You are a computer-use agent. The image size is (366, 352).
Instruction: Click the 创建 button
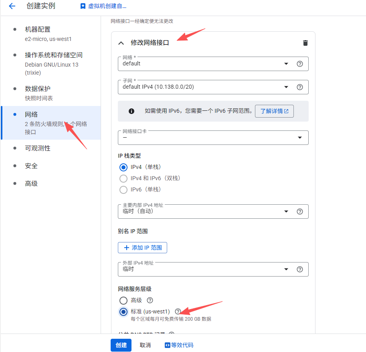pos(121,345)
